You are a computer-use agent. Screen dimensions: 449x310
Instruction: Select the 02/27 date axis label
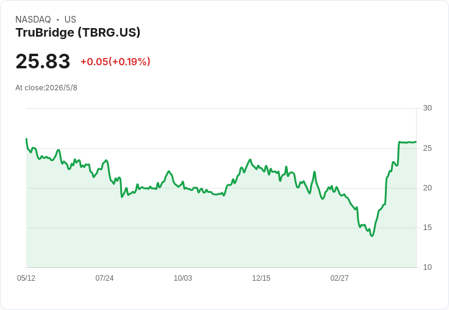[340, 278]
